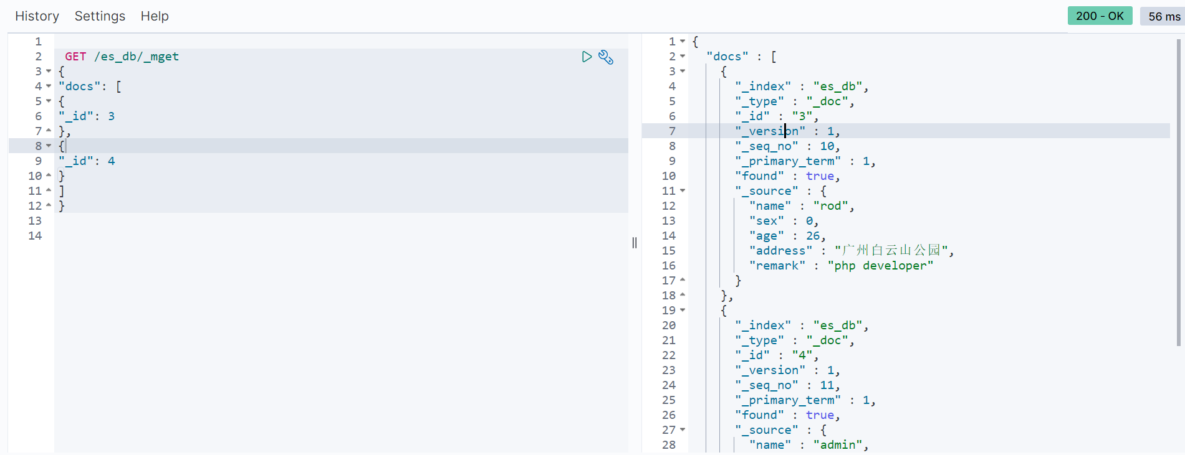Screen dimensions: 1185x455
Task: Click the "name" : "rod" response line
Action: pyautogui.click(x=802, y=206)
